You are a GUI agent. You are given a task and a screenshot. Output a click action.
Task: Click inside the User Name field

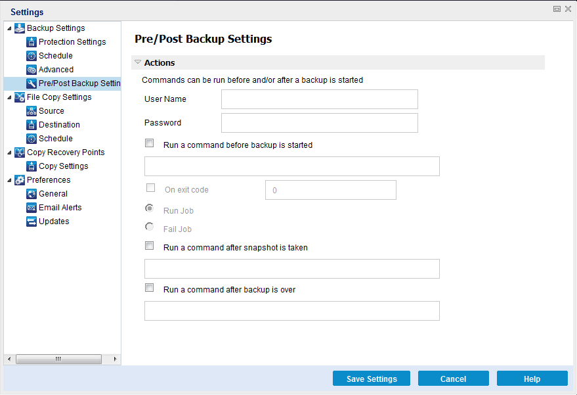pyautogui.click(x=319, y=99)
